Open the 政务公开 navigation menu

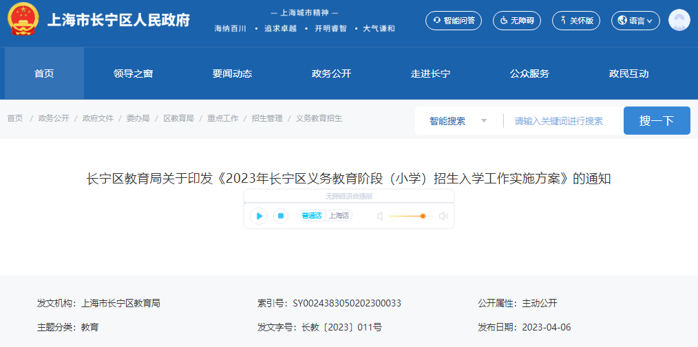(x=331, y=74)
